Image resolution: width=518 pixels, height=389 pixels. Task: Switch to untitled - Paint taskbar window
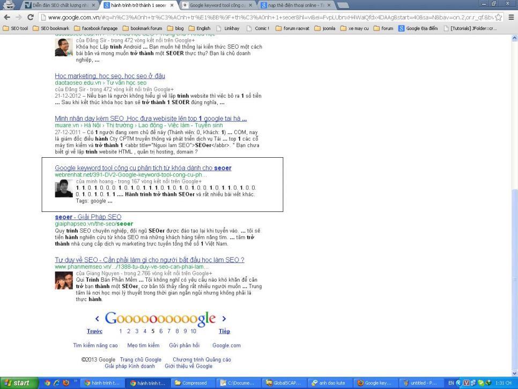[421, 383]
